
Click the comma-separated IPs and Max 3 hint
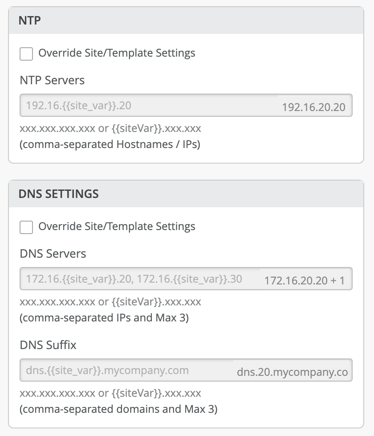(104, 318)
